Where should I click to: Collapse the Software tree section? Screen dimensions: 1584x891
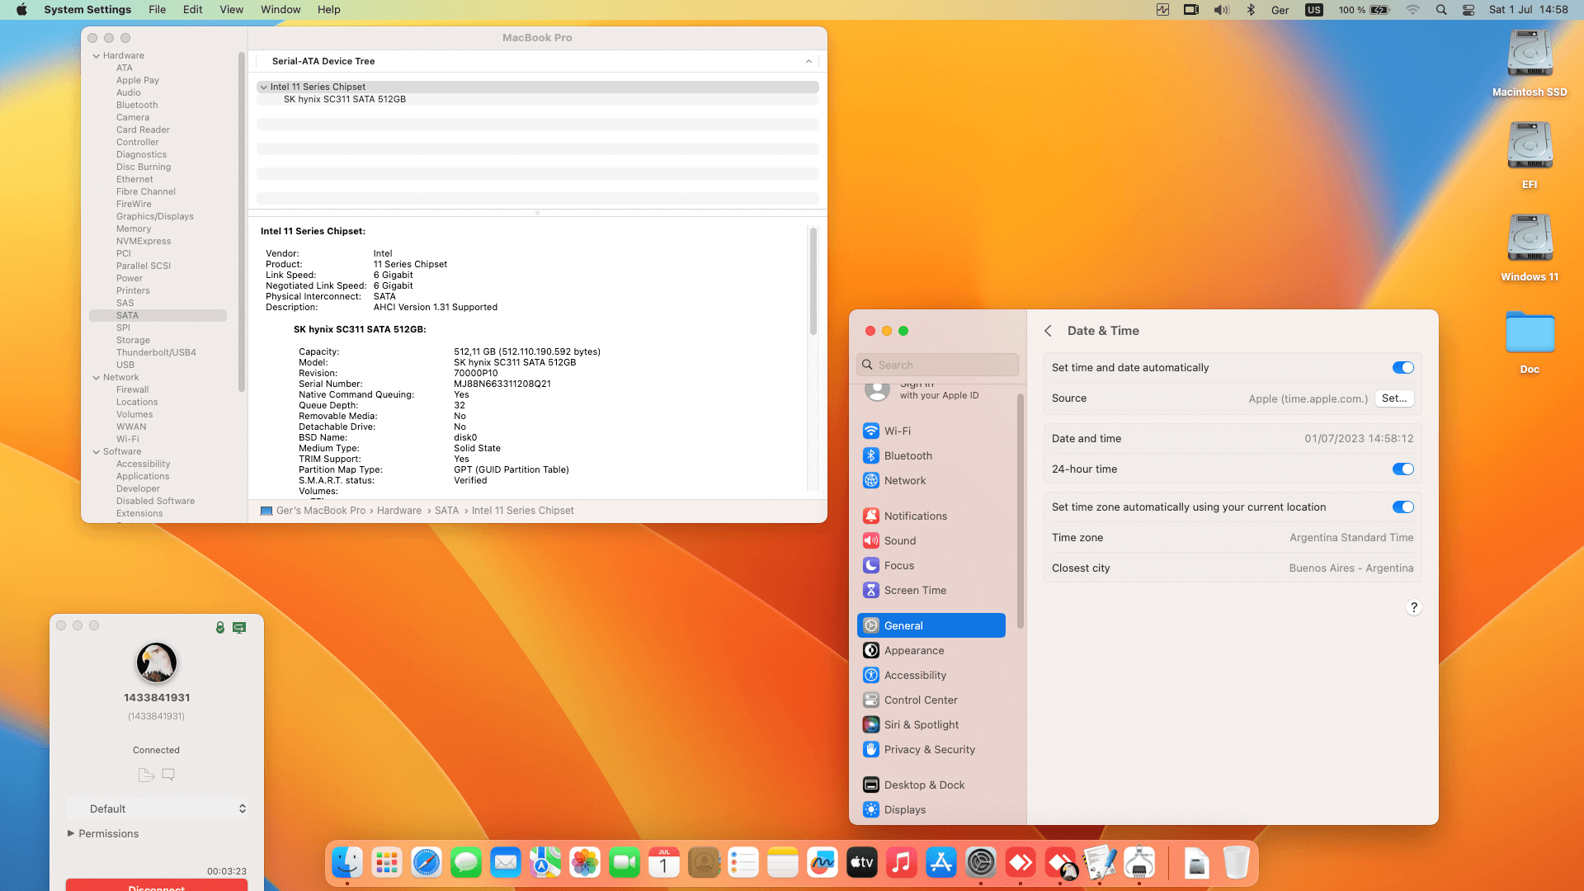click(97, 452)
